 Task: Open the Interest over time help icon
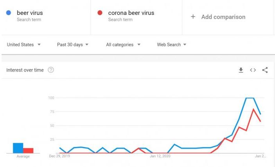(50, 70)
